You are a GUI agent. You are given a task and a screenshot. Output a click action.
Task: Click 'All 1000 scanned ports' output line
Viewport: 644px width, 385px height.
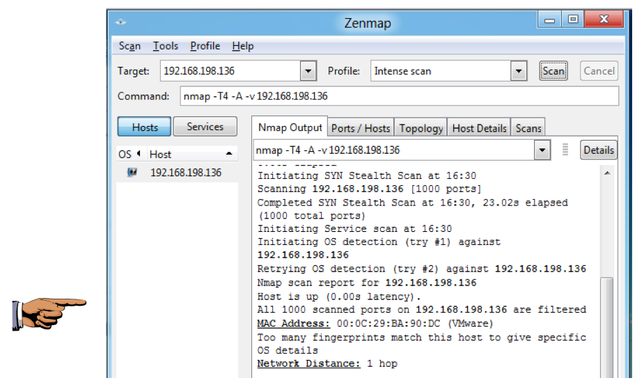422,309
